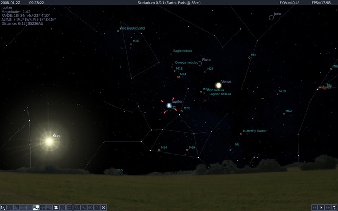
Task: Switch equatorial/azimuthal mount mode
Action: click(x=62, y=207)
